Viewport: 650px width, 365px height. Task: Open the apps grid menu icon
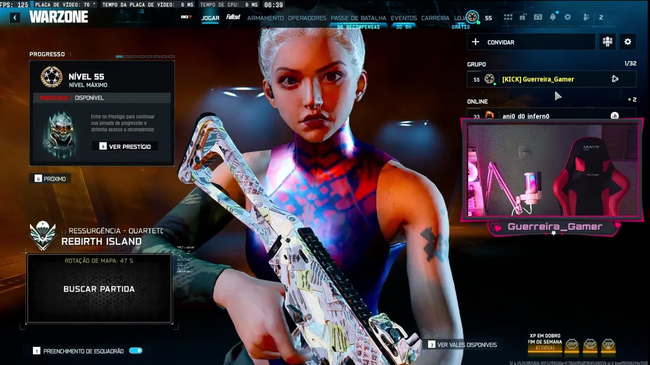(x=508, y=17)
